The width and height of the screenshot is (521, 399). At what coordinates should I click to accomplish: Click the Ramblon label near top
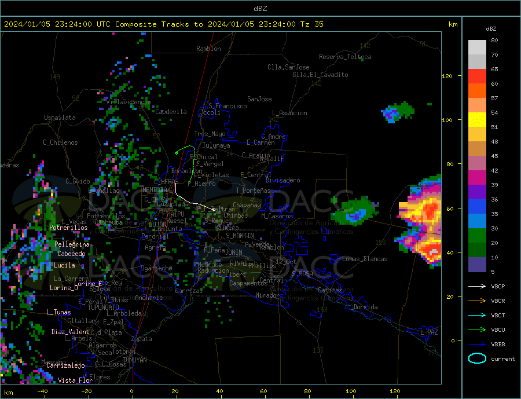click(x=208, y=49)
